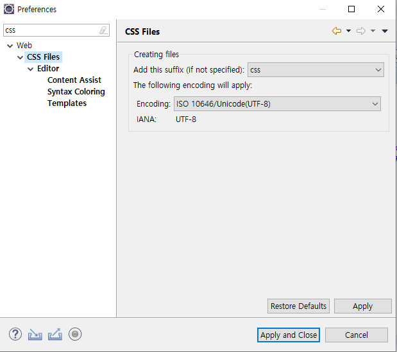Open the Encoding dropdown list
Viewport: 397px width, 352px height.
[277, 103]
